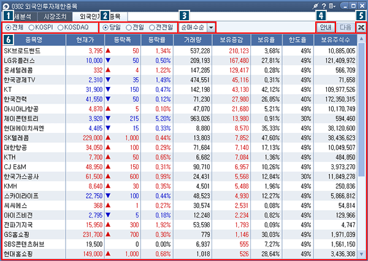Click the 등락률 column header
The height and width of the screenshot is (261, 368).
(157, 40)
